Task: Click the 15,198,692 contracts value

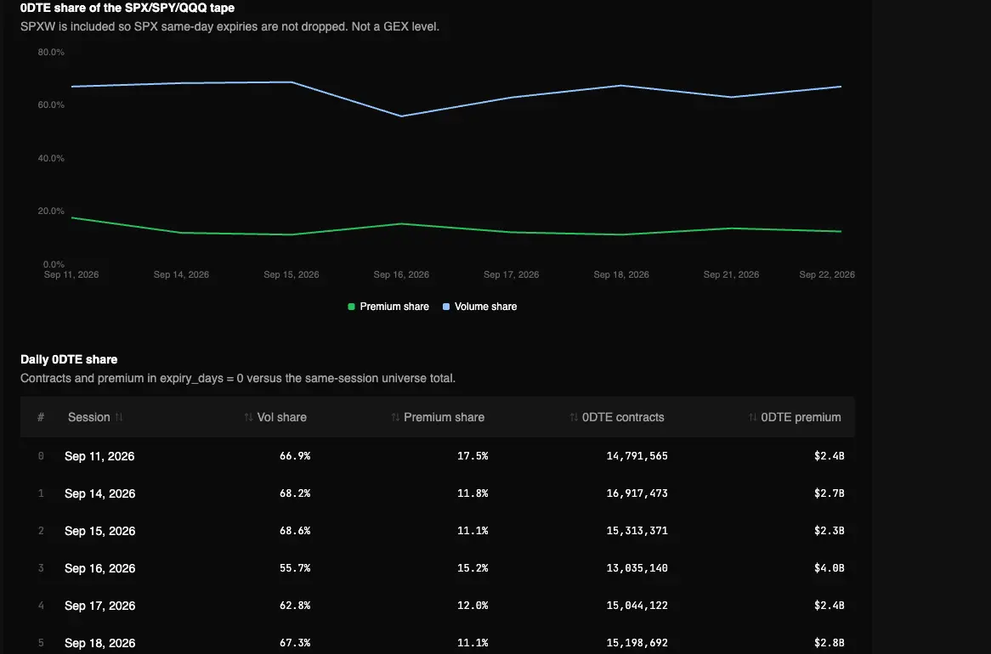Action: pos(637,642)
